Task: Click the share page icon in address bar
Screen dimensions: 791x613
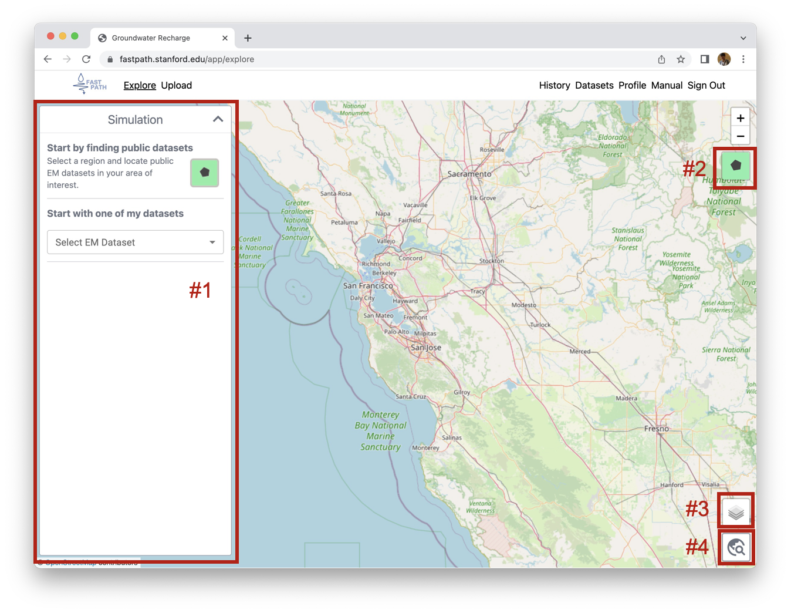Action: [x=661, y=59]
